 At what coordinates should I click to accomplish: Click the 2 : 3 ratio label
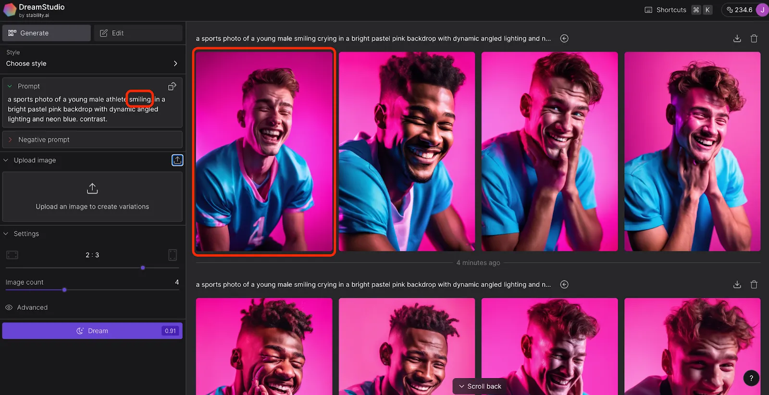(92, 255)
